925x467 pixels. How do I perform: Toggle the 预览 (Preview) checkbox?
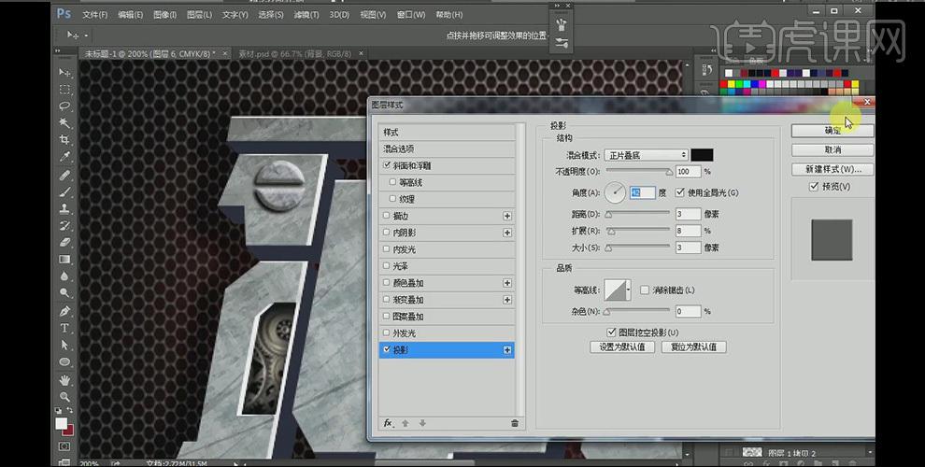click(x=815, y=187)
